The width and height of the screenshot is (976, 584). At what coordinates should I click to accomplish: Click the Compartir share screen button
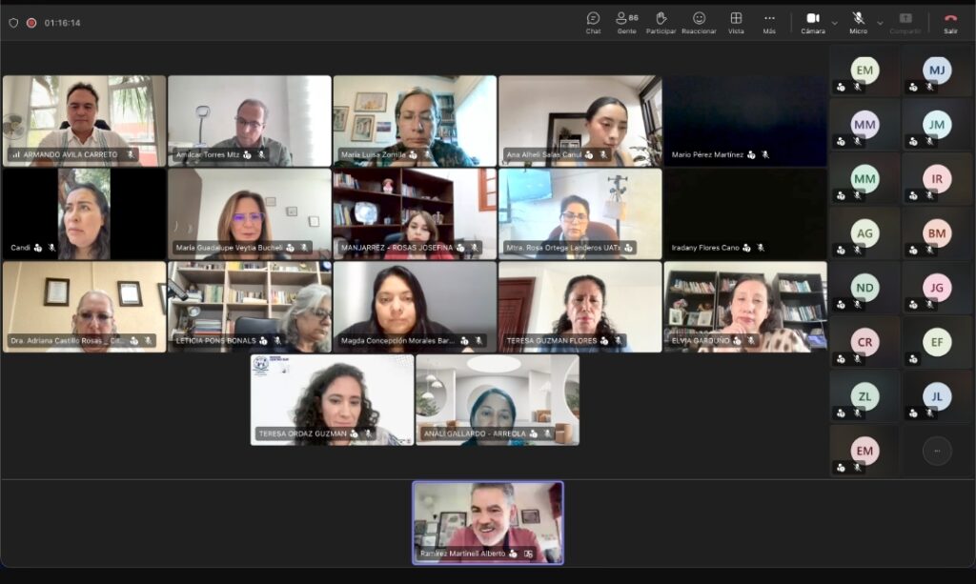click(905, 23)
